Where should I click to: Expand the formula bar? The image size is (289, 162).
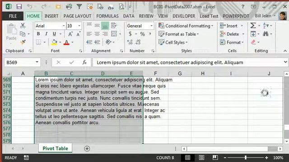[285, 62]
